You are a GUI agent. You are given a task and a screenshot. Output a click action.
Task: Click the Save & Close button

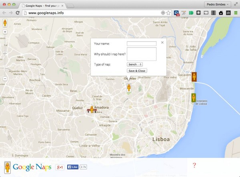click(x=137, y=71)
